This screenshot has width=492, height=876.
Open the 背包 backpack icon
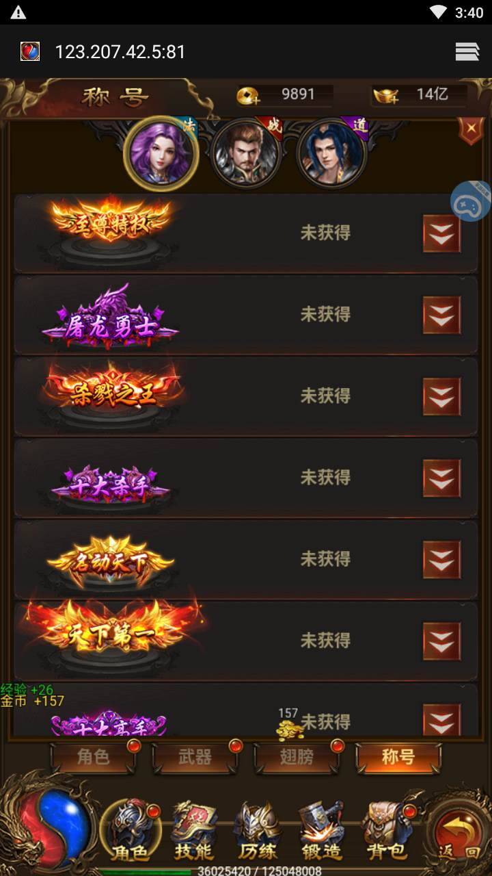[x=387, y=831]
